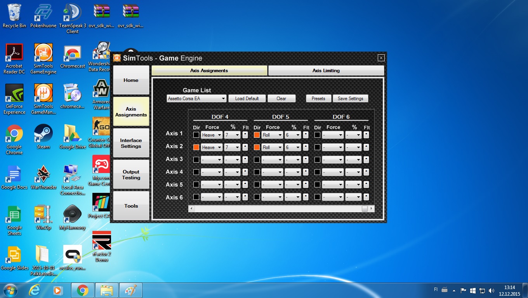Toggle Axis 2 DOF 5 Dir checkbox
Screen dimensions: 528x298
point(257,147)
